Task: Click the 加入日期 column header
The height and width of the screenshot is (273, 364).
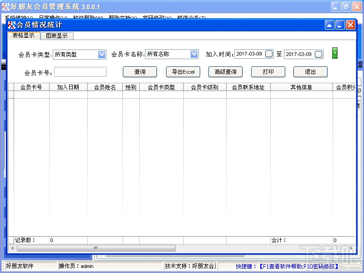Action: (x=68, y=87)
